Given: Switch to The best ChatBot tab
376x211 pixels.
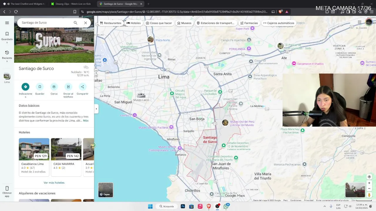Looking at the screenshot, I should [24, 4].
